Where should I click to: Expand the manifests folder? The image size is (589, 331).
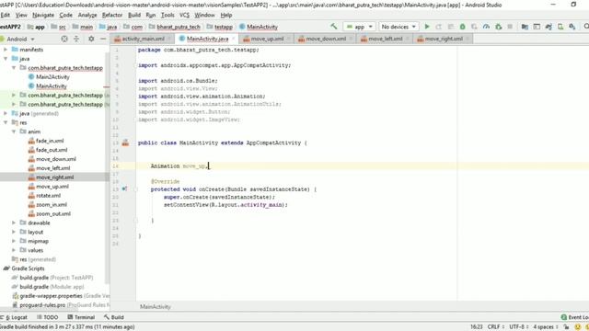[6, 50]
